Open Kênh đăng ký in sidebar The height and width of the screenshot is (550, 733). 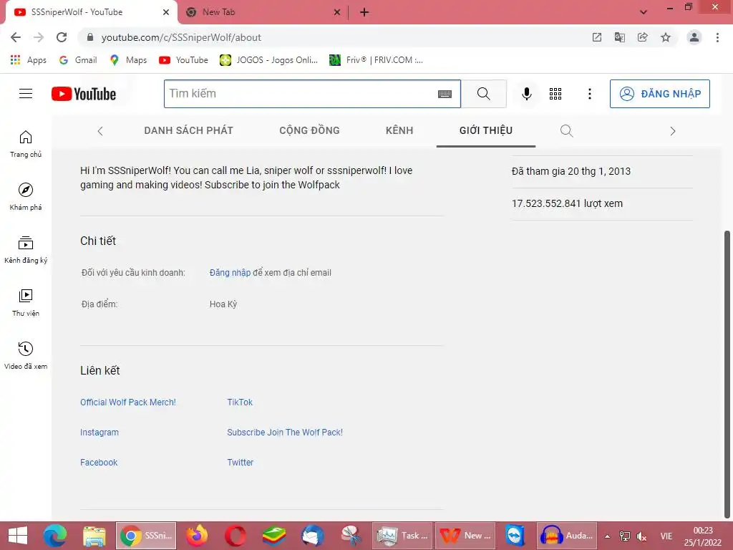(26, 250)
